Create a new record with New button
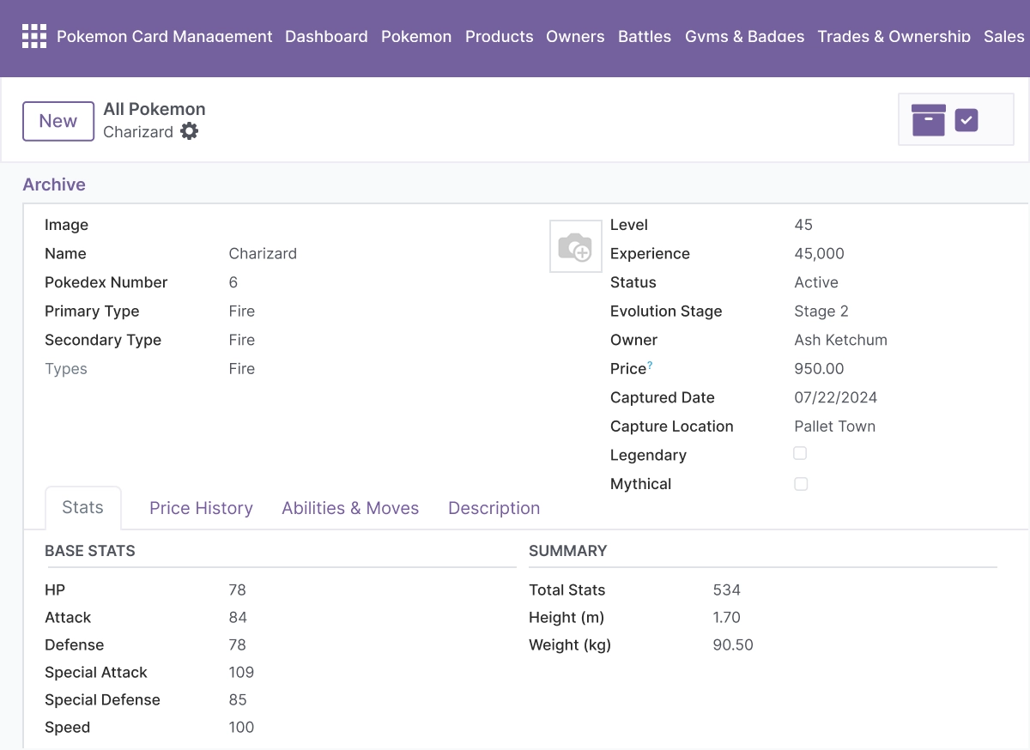 click(58, 121)
